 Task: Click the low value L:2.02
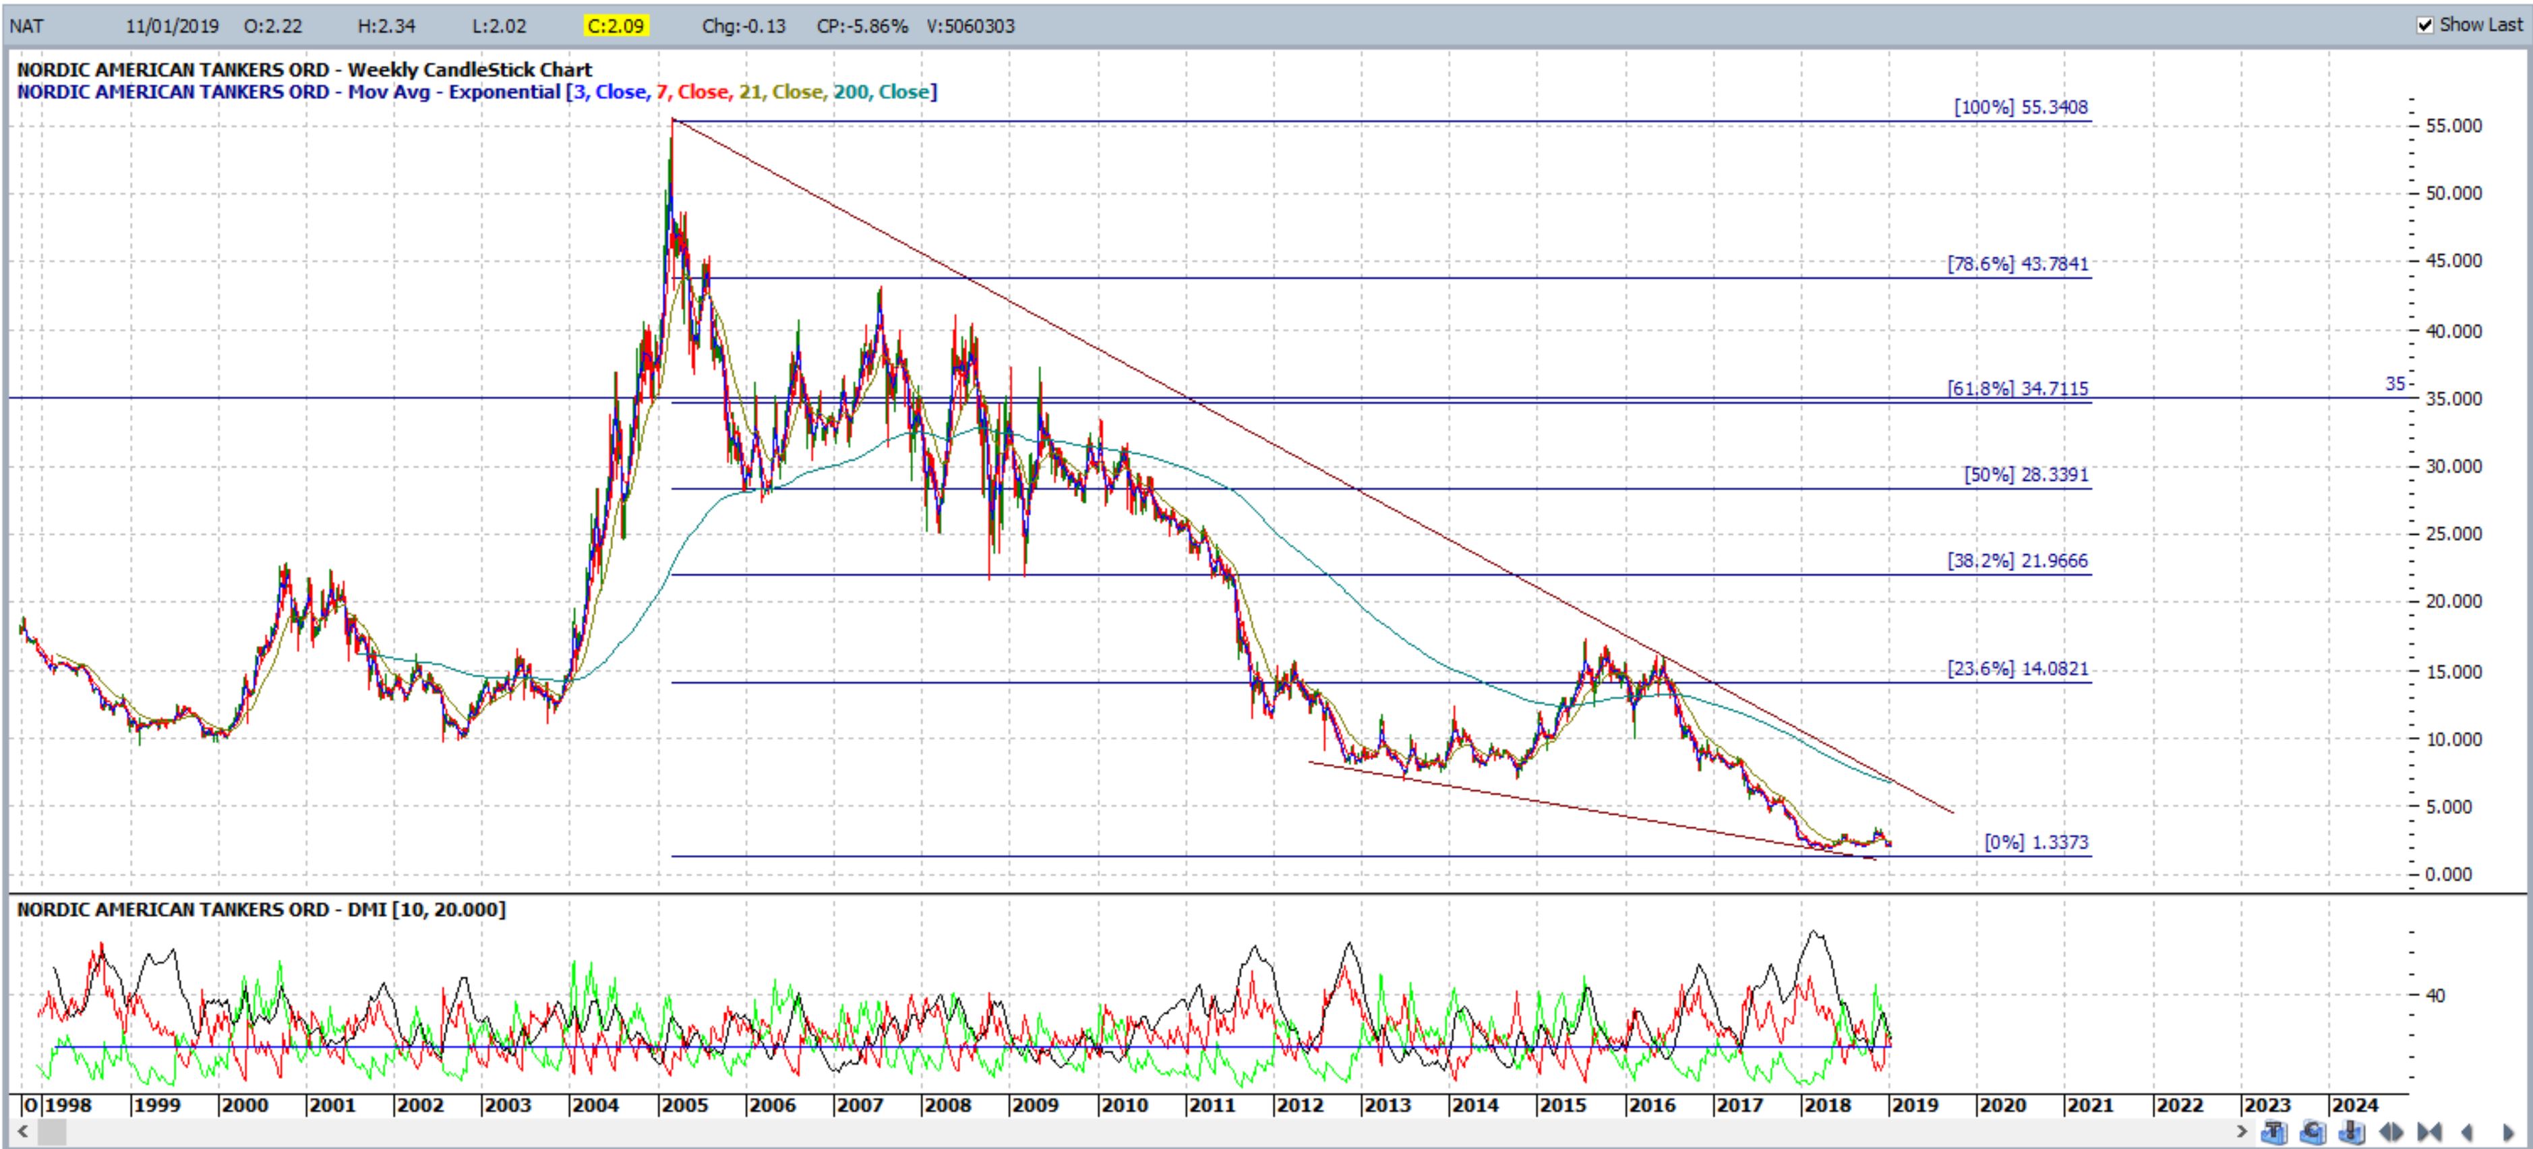(498, 26)
